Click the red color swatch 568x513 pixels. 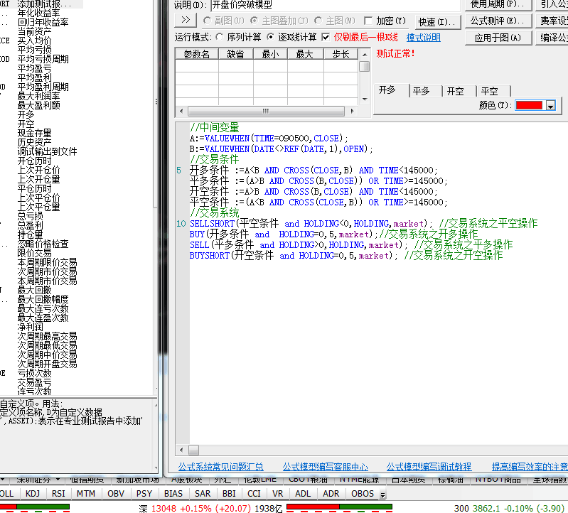click(529, 106)
